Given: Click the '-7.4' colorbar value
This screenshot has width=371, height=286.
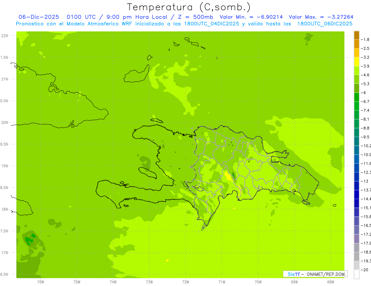Looking at the screenshot, I should click(365, 110).
